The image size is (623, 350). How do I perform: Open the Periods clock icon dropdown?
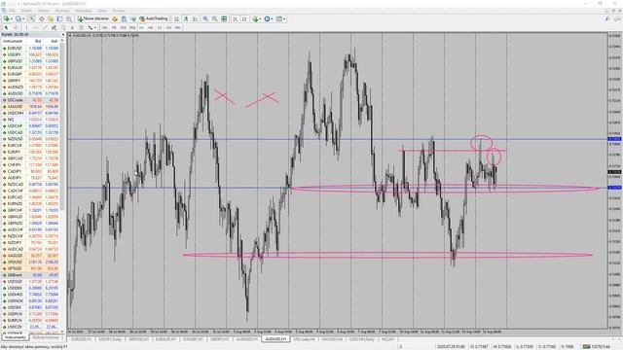[269, 18]
